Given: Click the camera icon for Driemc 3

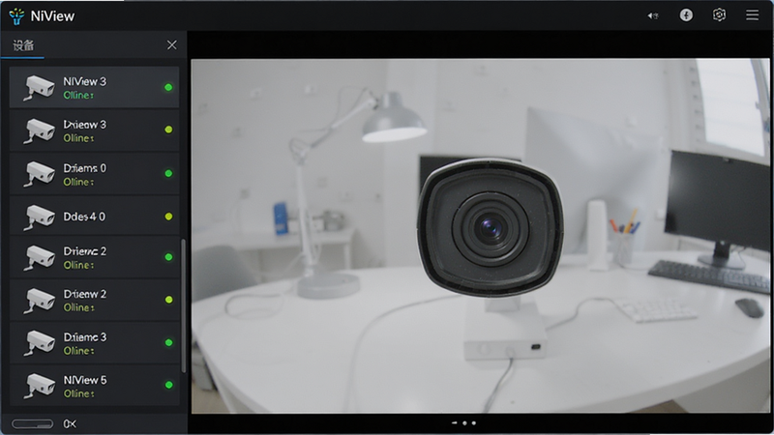Looking at the screenshot, I should coord(40,343).
